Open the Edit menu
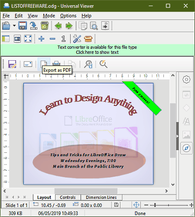 [19, 16]
